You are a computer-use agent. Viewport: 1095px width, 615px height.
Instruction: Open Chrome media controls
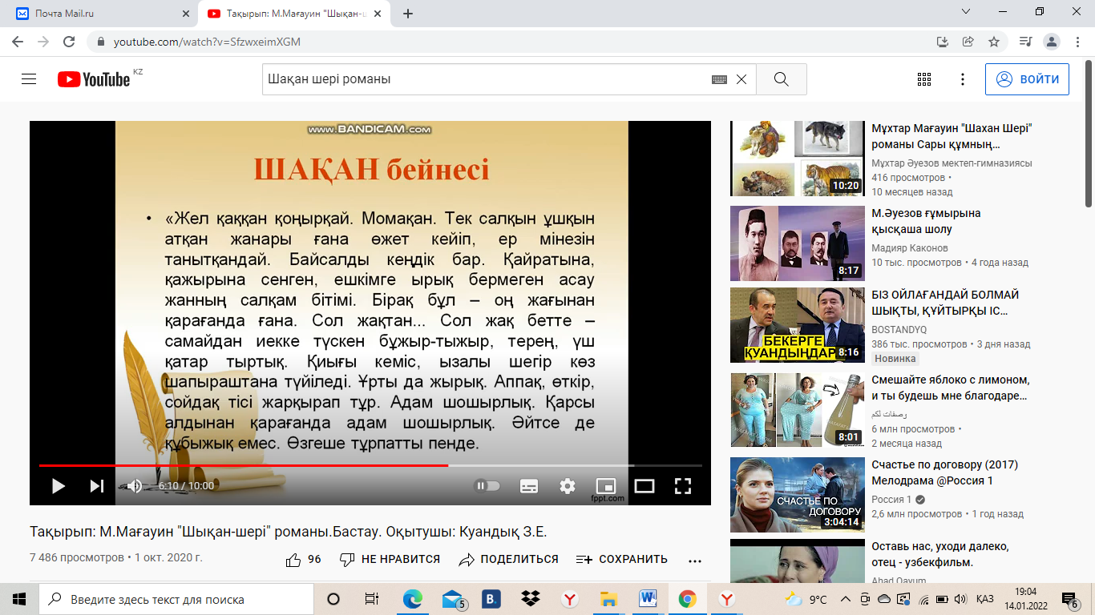1025,42
